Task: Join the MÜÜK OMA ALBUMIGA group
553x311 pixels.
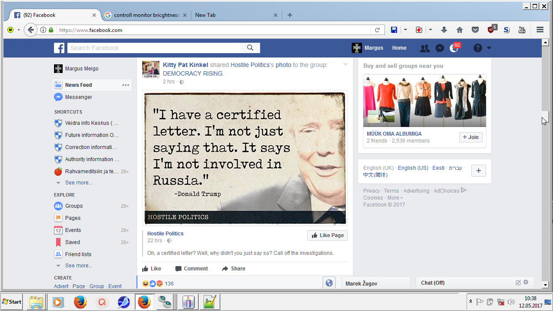Action: tap(471, 137)
